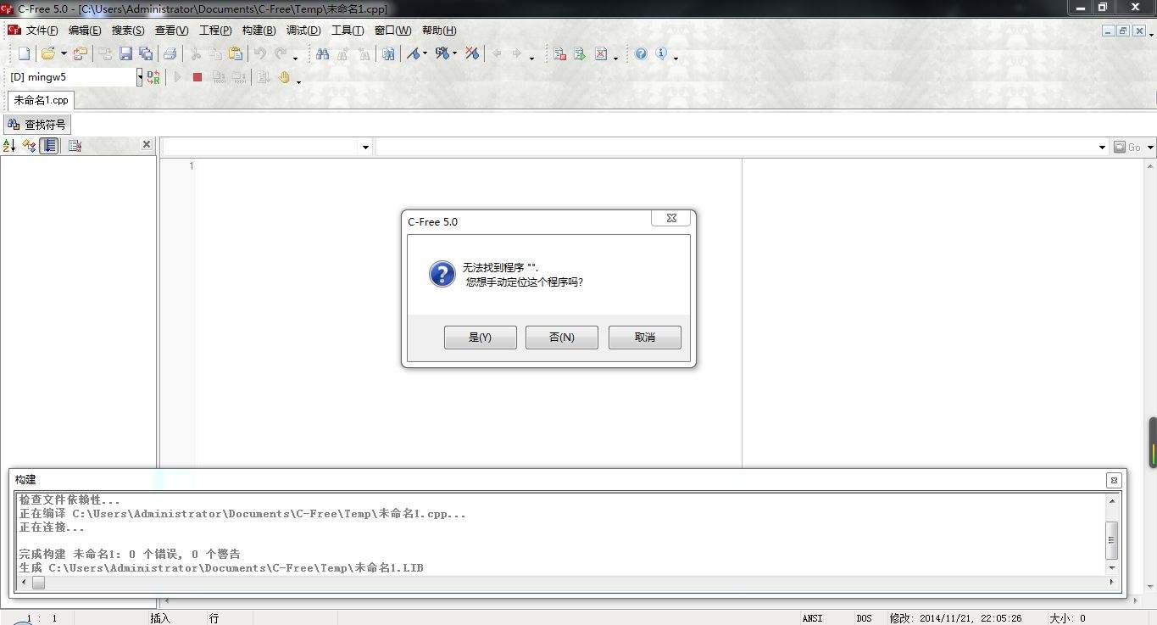Select the 未命名1.cpp file tab

tap(41, 100)
